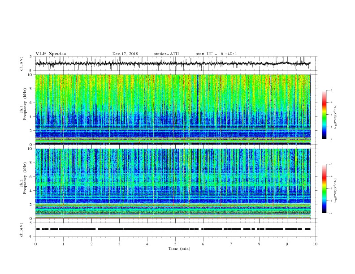Click the '-3' label on ch.1 colorbar
Image resolution: width=355 pixels, height=274 pixels.
click(x=330, y=90)
